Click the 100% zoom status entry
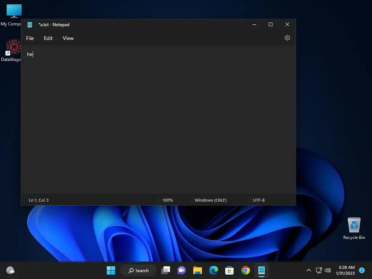 click(x=168, y=200)
